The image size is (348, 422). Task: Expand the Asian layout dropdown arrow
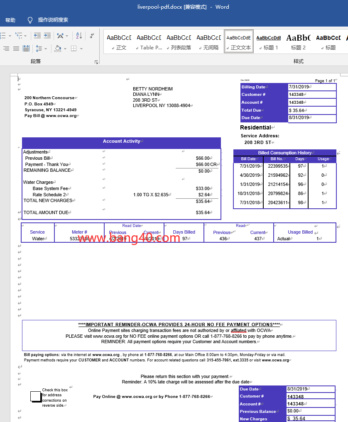67,36
